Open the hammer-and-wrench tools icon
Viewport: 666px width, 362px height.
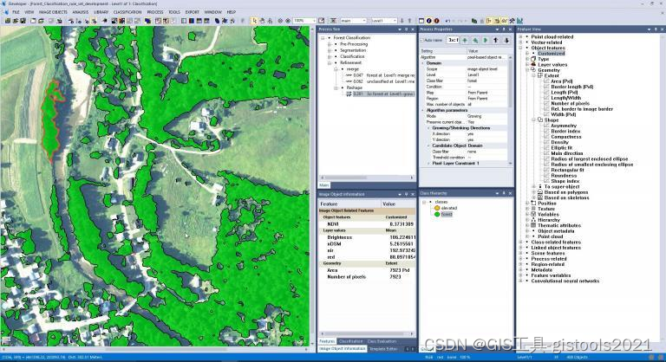tap(512, 21)
